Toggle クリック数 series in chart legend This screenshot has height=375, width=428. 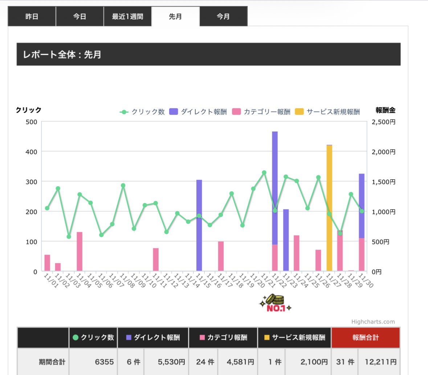[142, 112]
